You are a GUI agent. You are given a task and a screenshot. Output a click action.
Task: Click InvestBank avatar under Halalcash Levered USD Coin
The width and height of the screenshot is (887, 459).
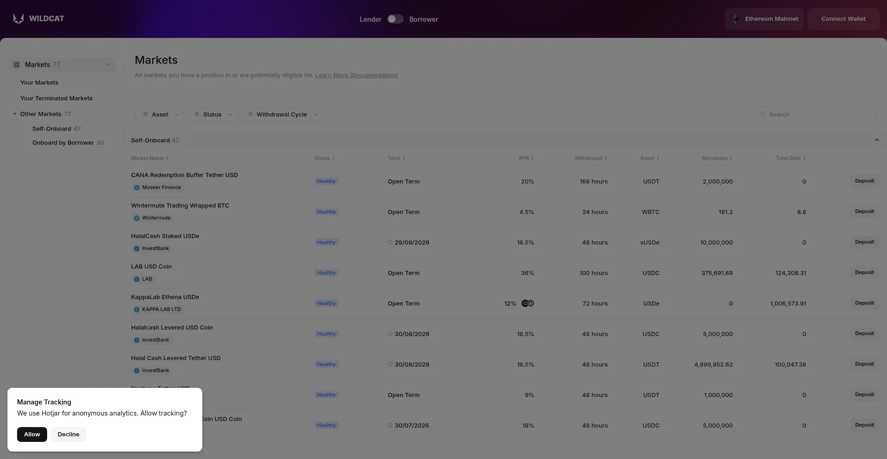pyautogui.click(x=137, y=340)
